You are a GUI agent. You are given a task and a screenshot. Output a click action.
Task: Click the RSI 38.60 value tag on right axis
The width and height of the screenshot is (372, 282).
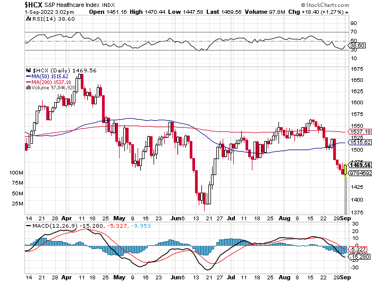click(x=356, y=47)
